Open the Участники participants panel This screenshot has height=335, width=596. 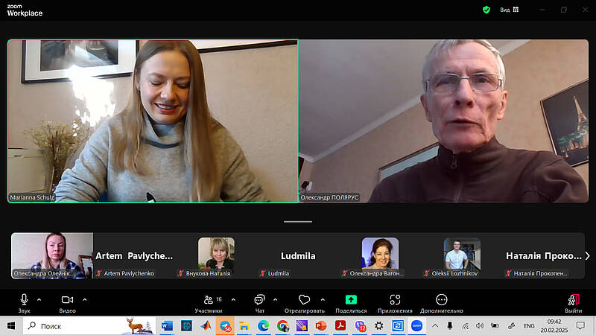tap(208, 299)
